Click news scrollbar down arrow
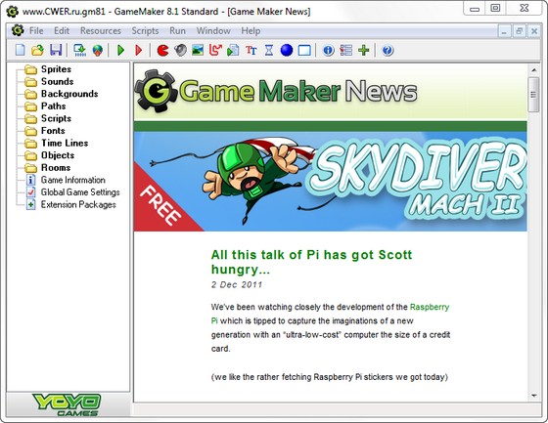The height and width of the screenshot is (423, 548). (533, 396)
